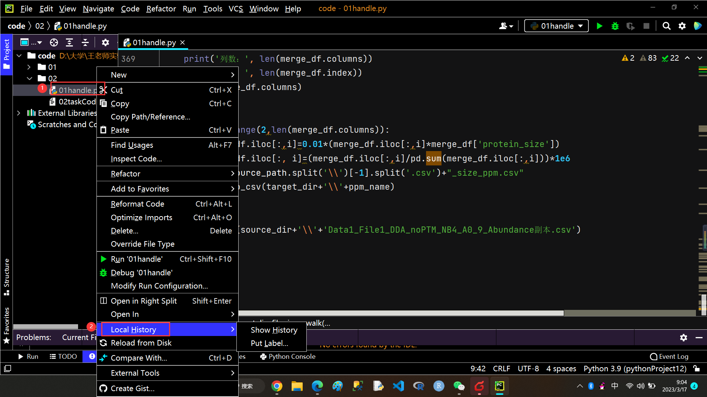Toggle the Structure side panel
This screenshot has height=397, width=707.
[6, 277]
